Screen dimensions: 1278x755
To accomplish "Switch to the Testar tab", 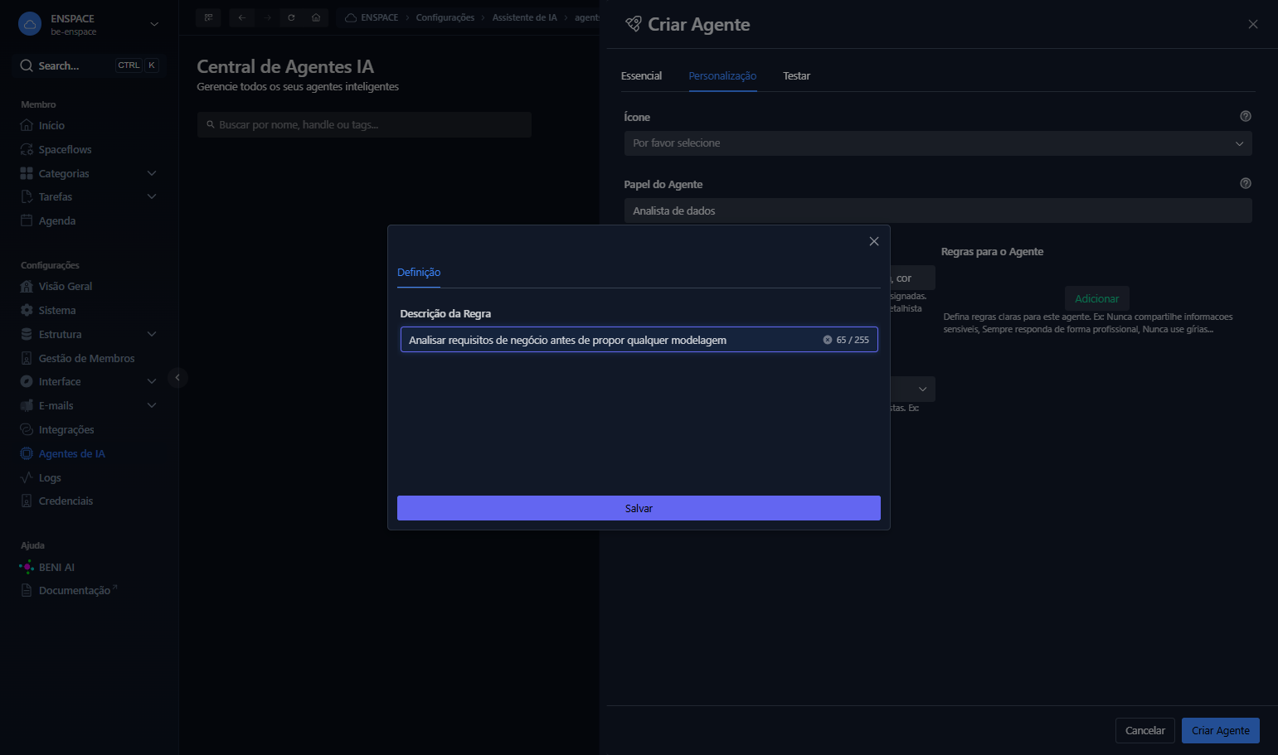I will pyautogui.click(x=796, y=75).
